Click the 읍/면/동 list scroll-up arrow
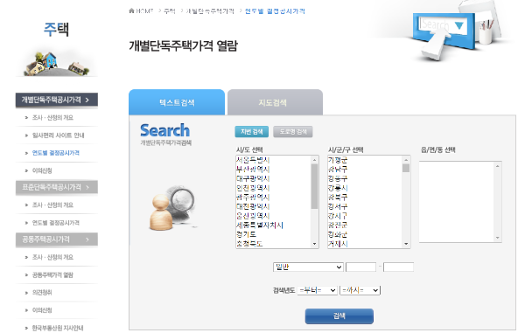Image resolution: width=525 pixels, height=333 pixels. 498,166
